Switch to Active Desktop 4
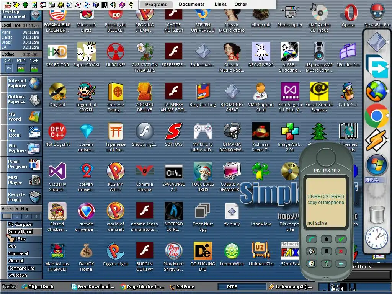Image resolution: width=392 pixels, height=294 pixels. 36,217
